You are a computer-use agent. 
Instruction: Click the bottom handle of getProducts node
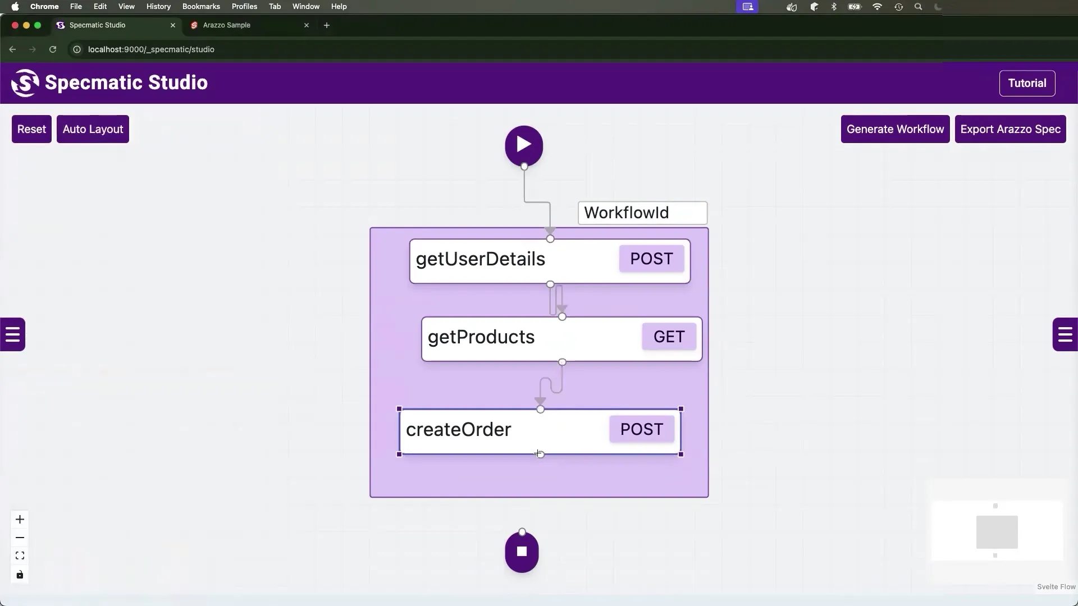point(562,362)
